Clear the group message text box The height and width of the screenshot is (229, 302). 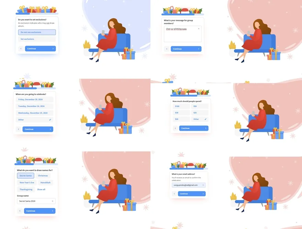pos(199,29)
